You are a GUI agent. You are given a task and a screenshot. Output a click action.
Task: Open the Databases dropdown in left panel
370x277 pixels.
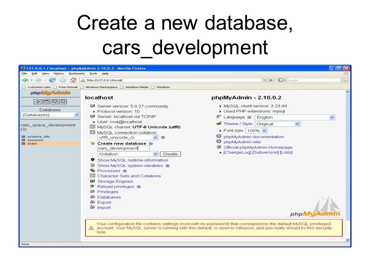point(50,115)
